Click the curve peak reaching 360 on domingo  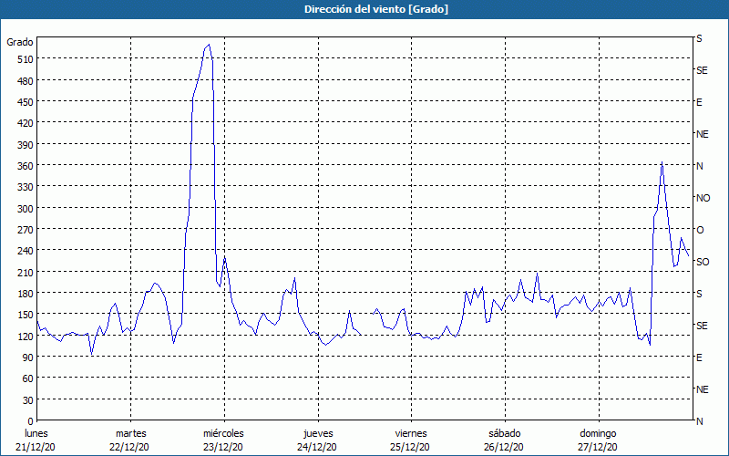point(662,162)
